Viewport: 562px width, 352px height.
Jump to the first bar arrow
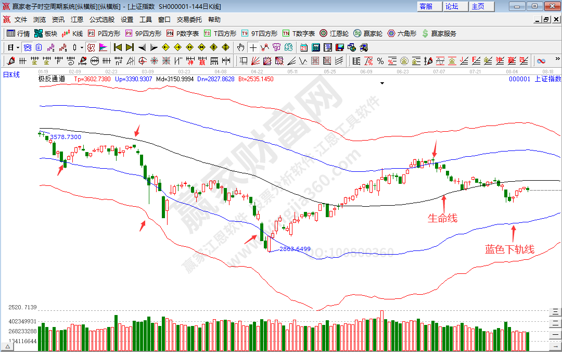[x=118, y=47]
